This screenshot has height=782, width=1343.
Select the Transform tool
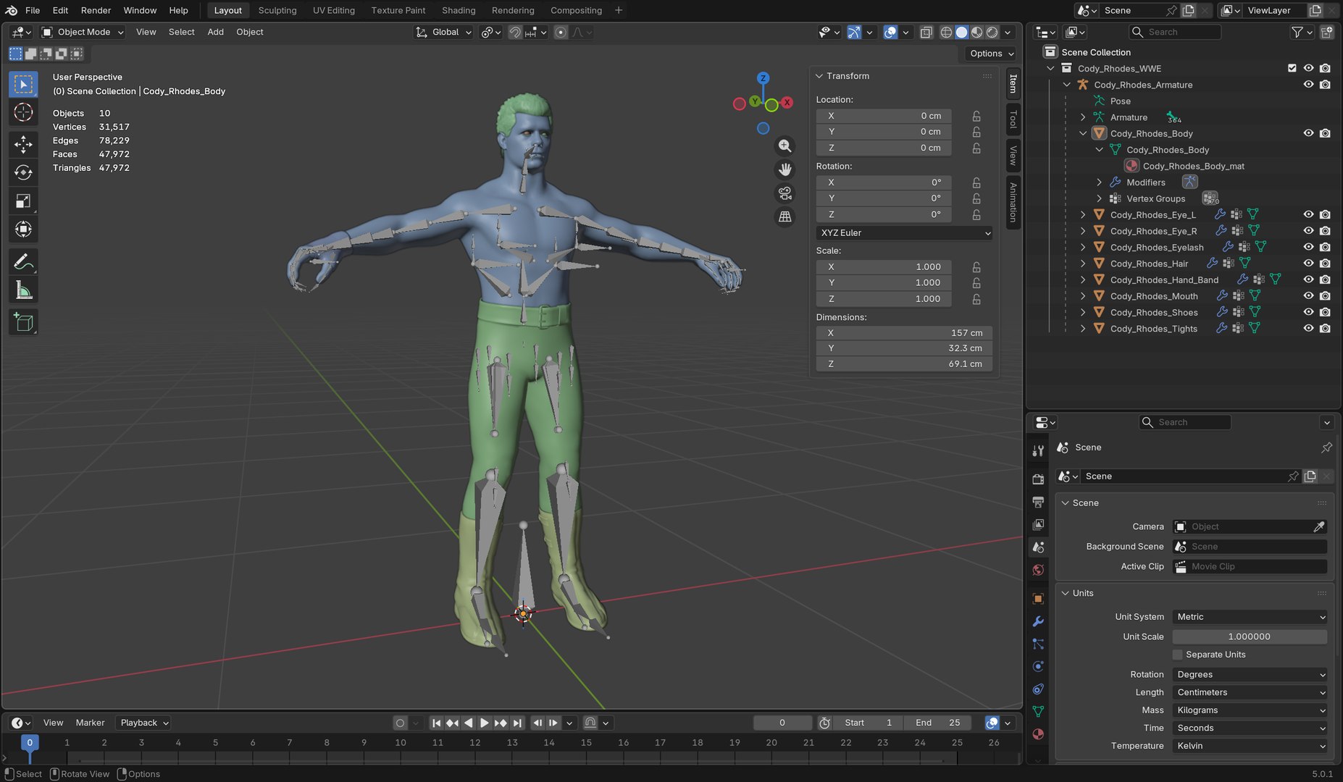pyautogui.click(x=23, y=230)
